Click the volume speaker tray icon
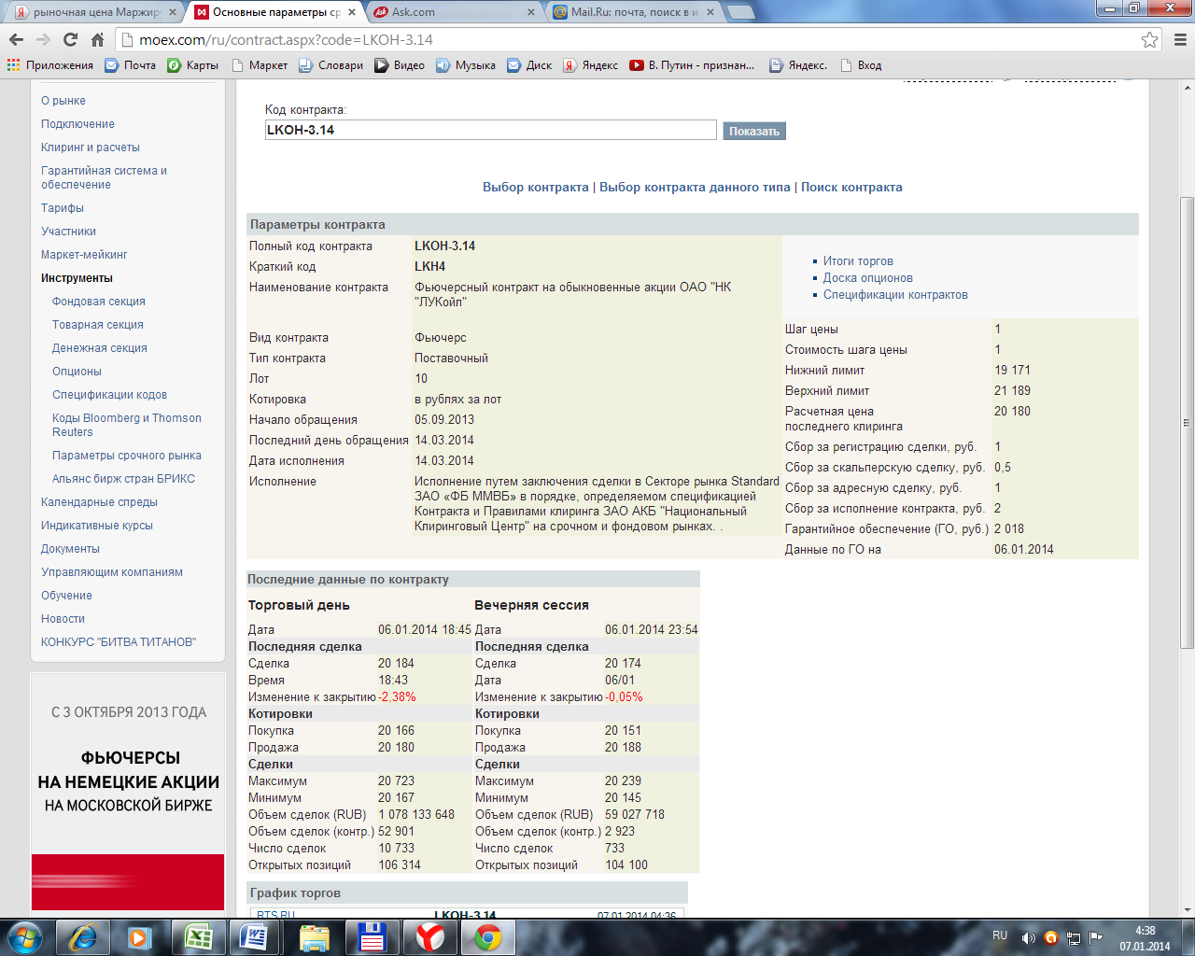This screenshot has width=1195, height=956. coord(1028,937)
